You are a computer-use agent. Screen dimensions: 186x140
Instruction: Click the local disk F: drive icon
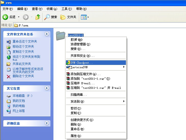pos(9,96)
